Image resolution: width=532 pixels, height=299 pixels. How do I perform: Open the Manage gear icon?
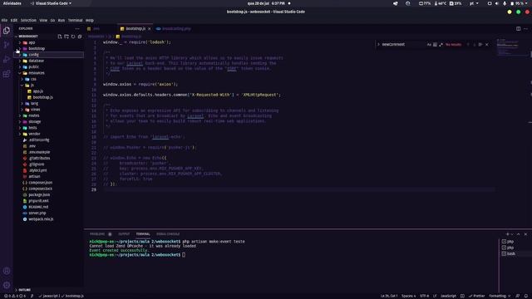pos(7,285)
